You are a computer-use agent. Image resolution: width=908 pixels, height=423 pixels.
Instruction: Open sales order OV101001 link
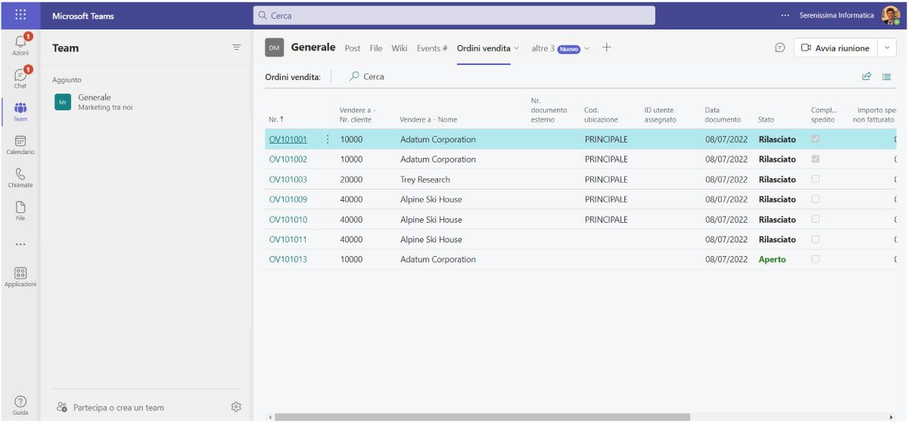pyautogui.click(x=288, y=140)
